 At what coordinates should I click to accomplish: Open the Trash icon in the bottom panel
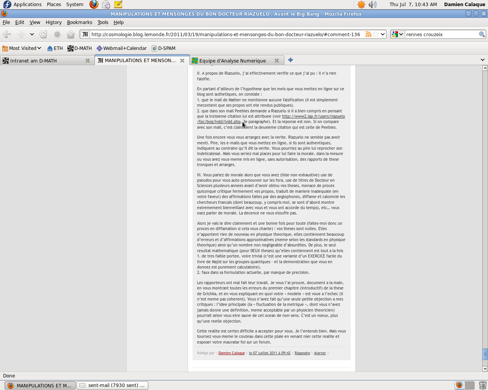(x=483, y=385)
